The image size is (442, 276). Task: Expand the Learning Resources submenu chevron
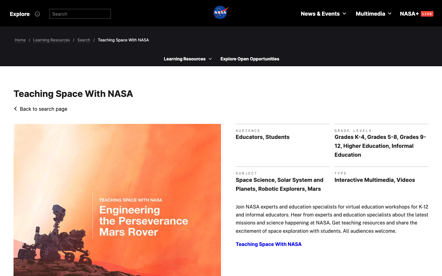tap(210, 59)
